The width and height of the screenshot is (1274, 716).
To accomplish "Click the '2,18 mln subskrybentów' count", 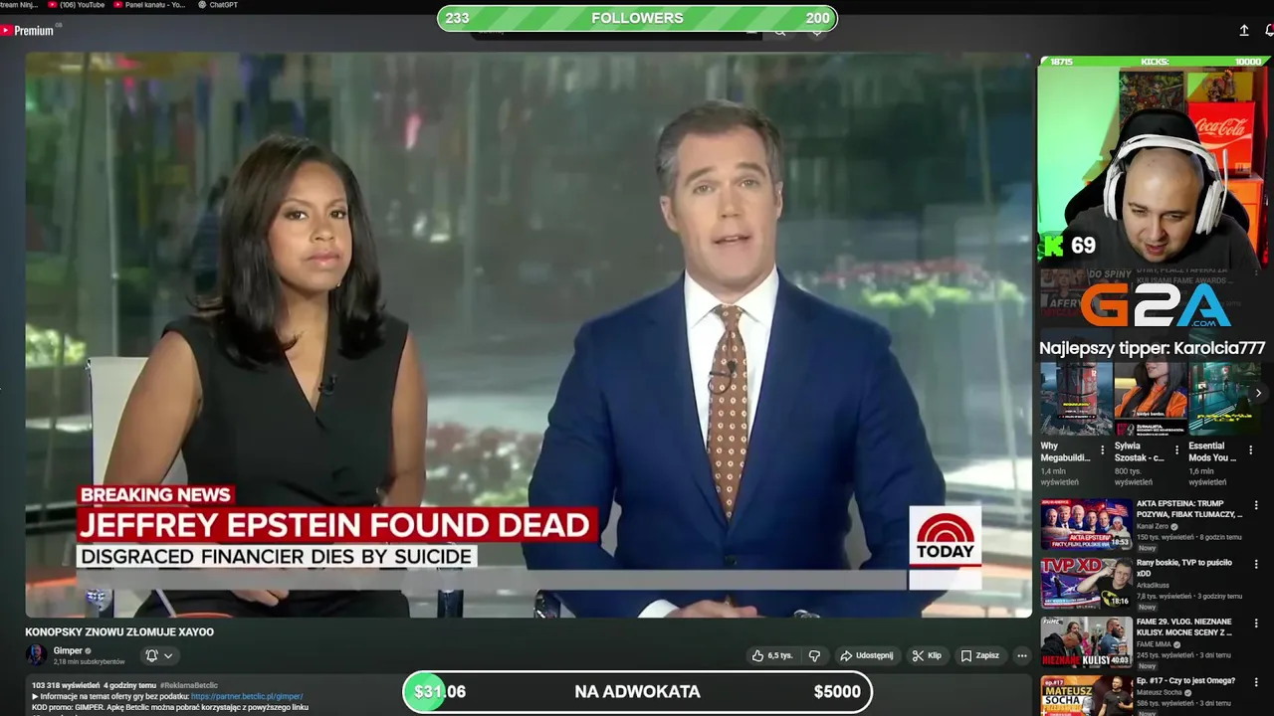I will point(90,662).
